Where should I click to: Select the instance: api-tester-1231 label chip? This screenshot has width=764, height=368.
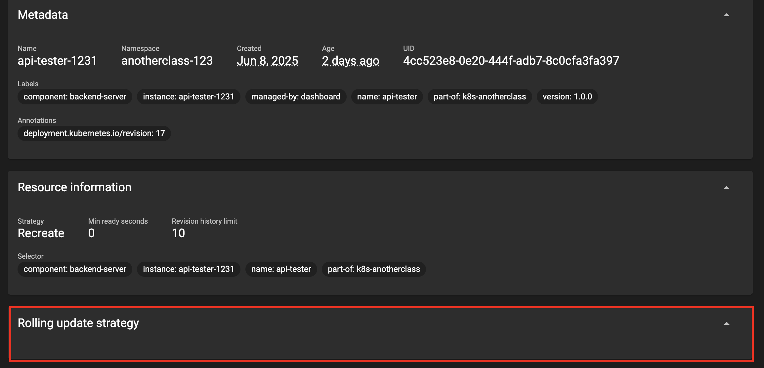[189, 97]
